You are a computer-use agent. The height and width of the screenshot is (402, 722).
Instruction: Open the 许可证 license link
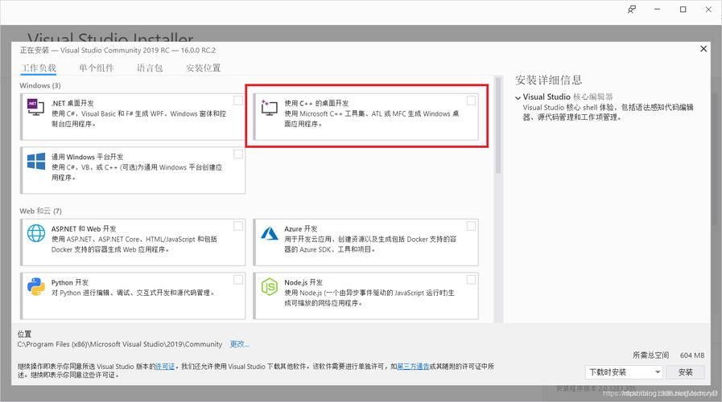coord(165,367)
